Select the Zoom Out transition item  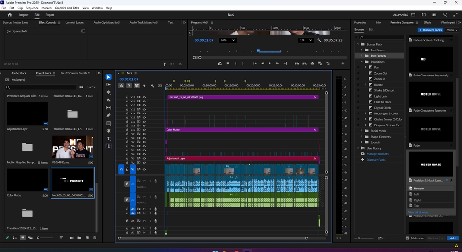click(381, 73)
